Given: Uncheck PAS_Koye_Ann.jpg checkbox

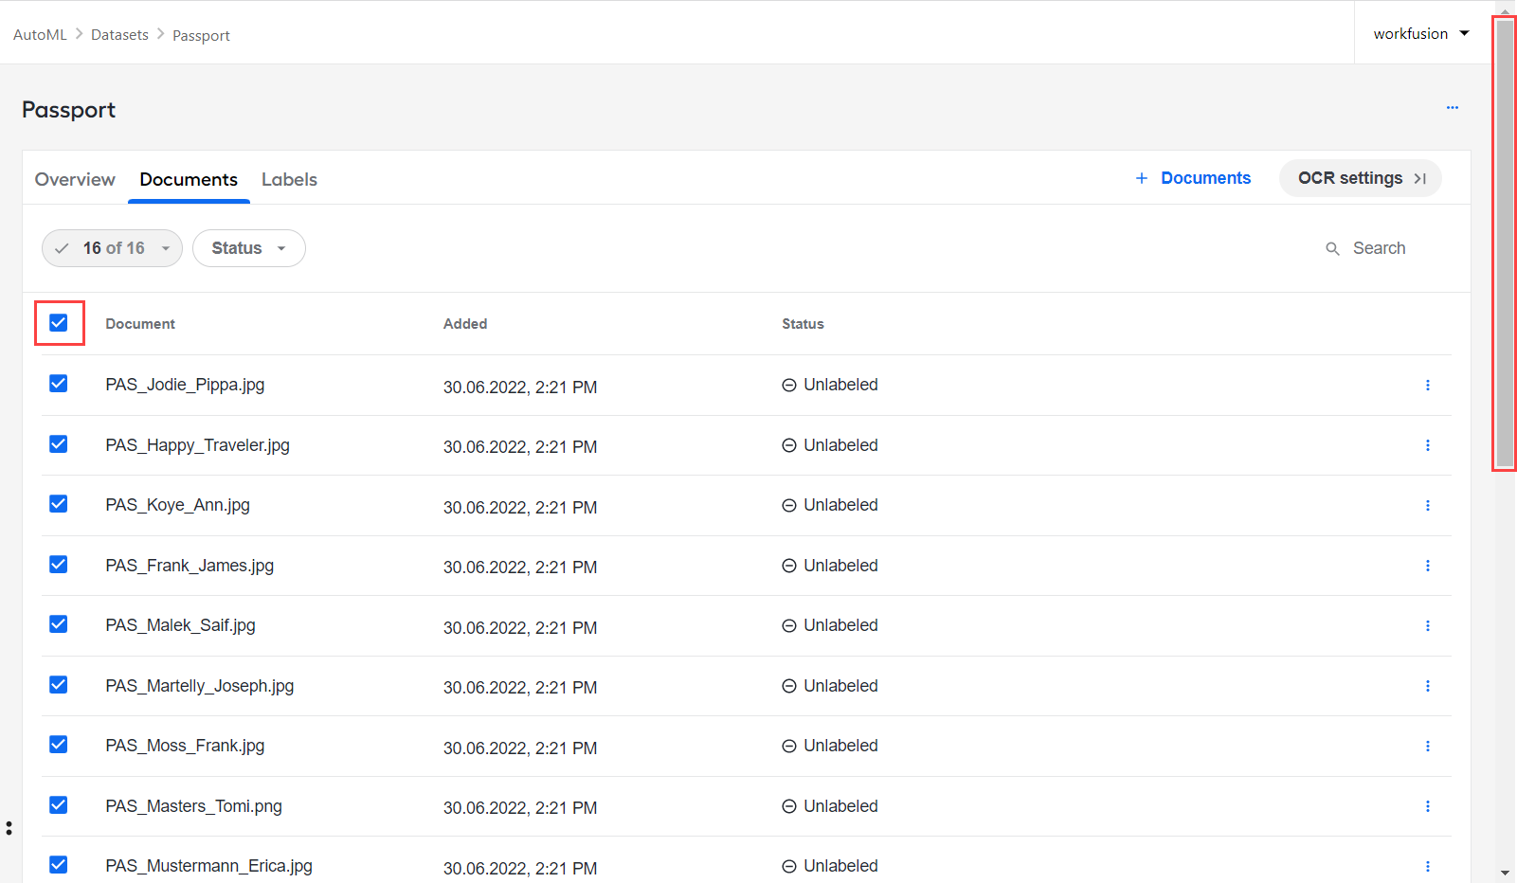Looking at the screenshot, I should pos(59,504).
